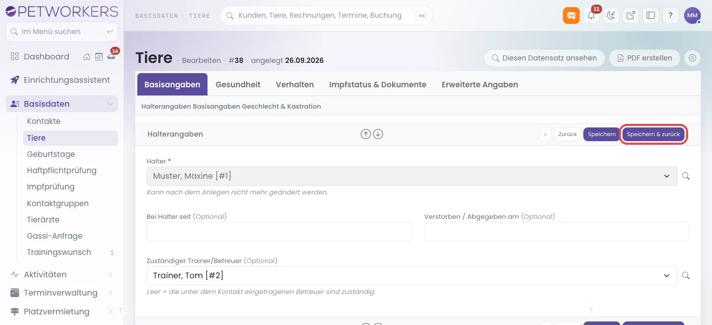Switch to the Gesundheit tab
Viewport: 712px width, 325px height.
tap(238, 85)
